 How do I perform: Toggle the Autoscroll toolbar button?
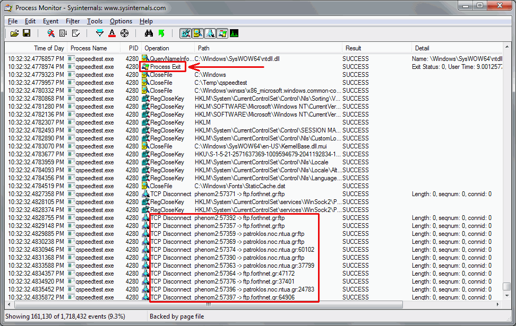pyautogui.click(x=63, y=33)
